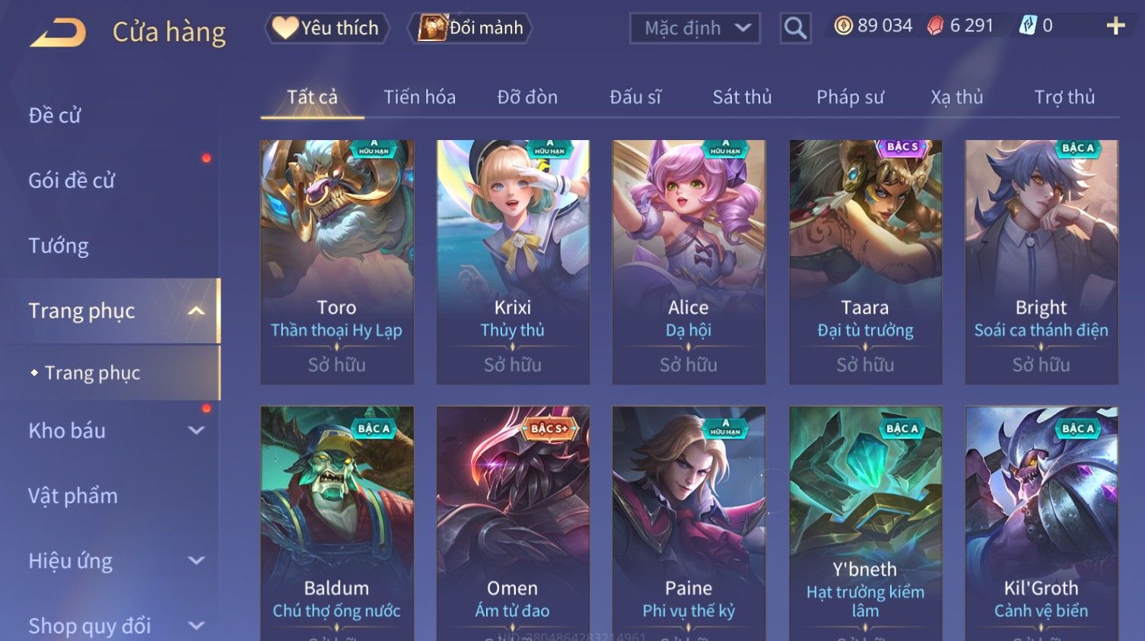
Task: Open the search magnifier icon
Action: 795,28
